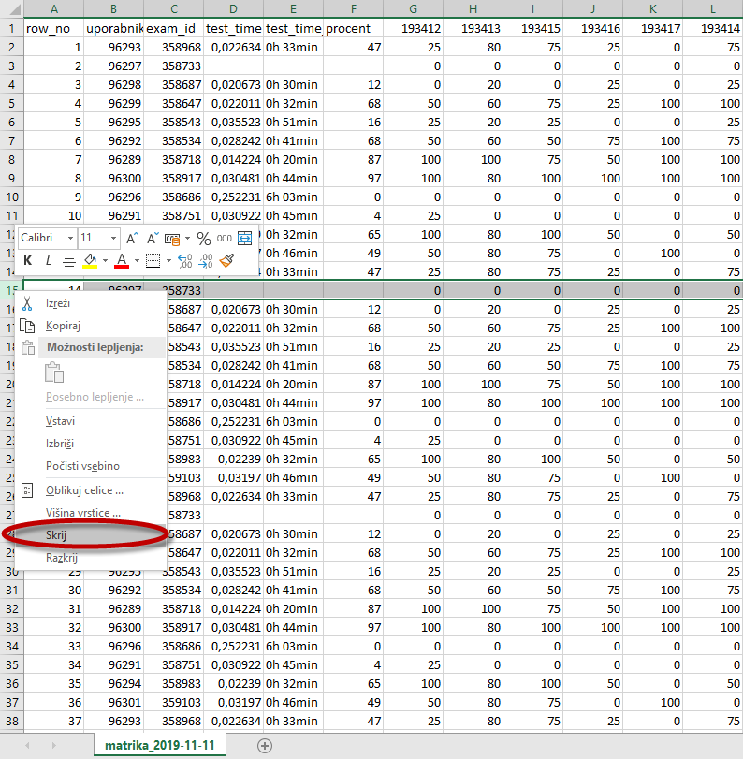This screenshot has height=759, width=743.
Task: Click procent value 97 in row 9
Action: point(354,179)
